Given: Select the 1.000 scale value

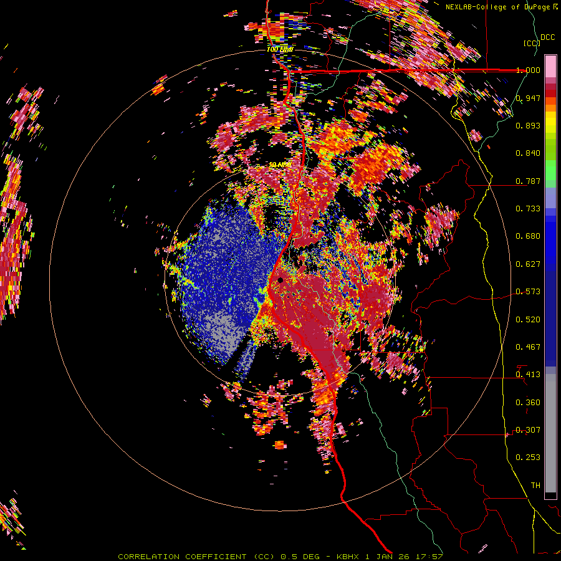Looking at the screenshot, I should click(x=528, y=70).
